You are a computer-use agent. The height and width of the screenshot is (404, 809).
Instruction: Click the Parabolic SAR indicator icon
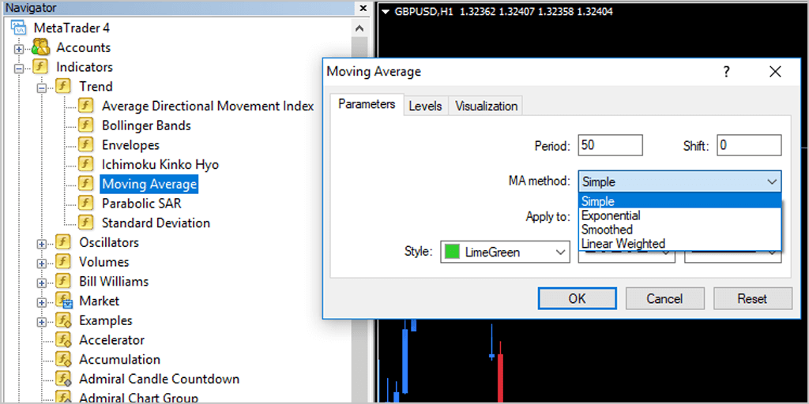click(85, 204)
